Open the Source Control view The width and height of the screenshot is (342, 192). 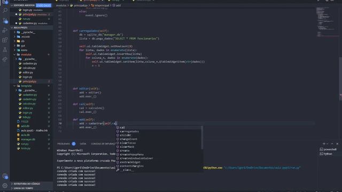[x=5, y=20]
